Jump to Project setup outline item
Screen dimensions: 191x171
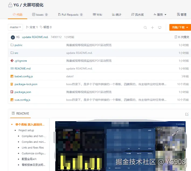26,130
